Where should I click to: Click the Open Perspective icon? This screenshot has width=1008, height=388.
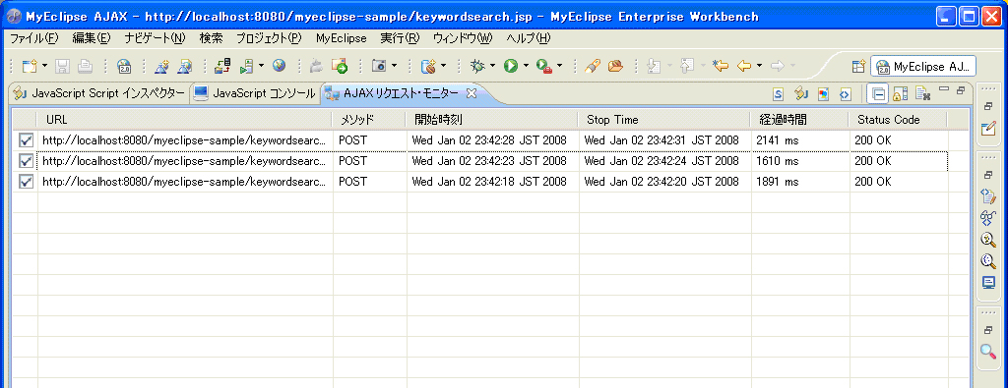tap(858, 66)
